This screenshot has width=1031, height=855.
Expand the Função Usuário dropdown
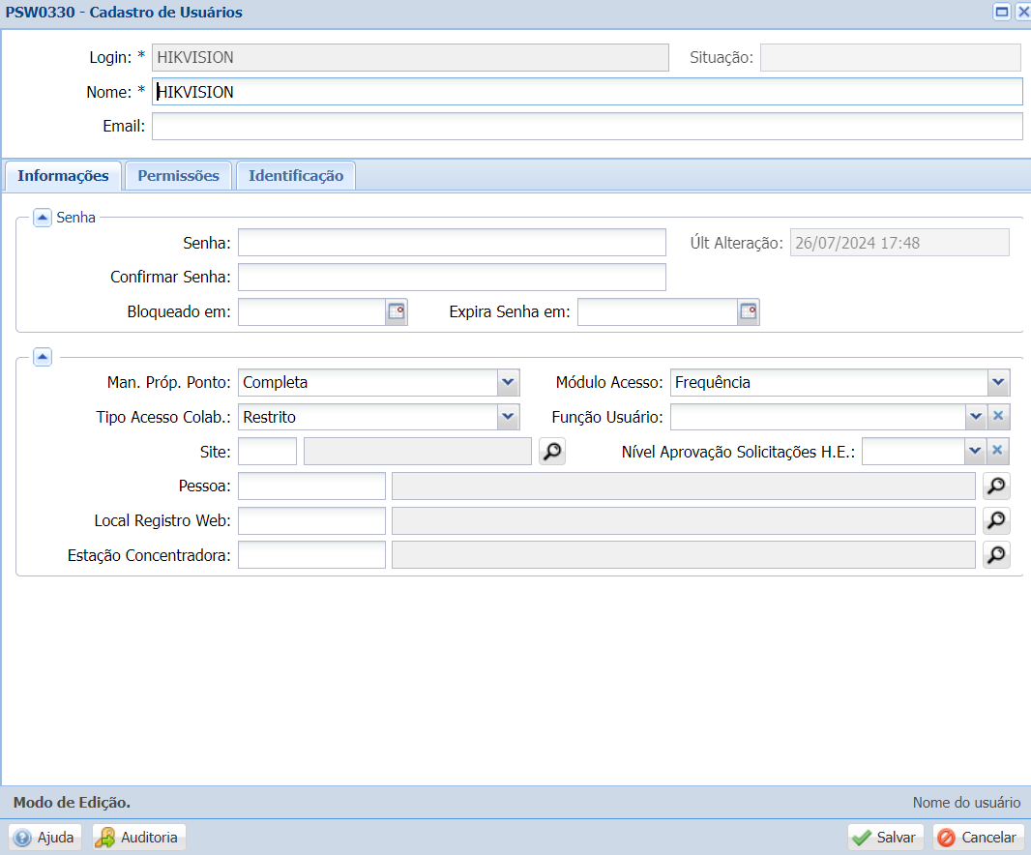(x=976, y=416)
